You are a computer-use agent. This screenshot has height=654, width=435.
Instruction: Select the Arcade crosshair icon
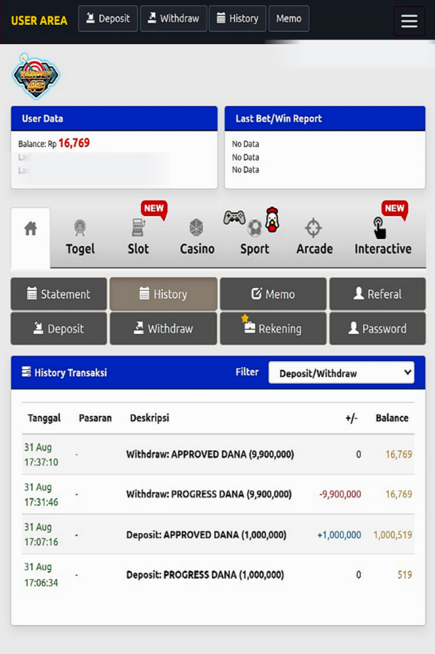click(x=314, y=228)
